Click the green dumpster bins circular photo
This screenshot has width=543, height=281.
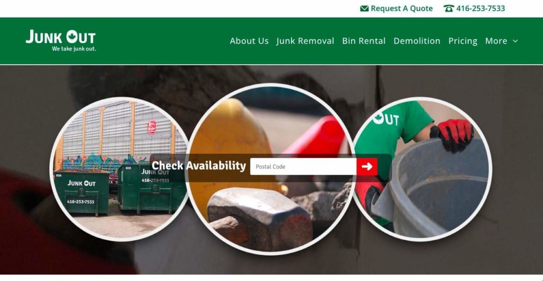pos(121,169)
